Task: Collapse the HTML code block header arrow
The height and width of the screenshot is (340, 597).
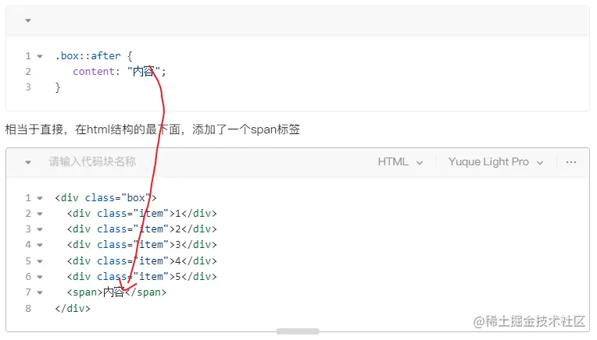Action: click(x=28, y=162)
